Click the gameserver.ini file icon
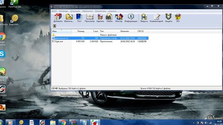223x125 pixels. click(x=53, y=38)
